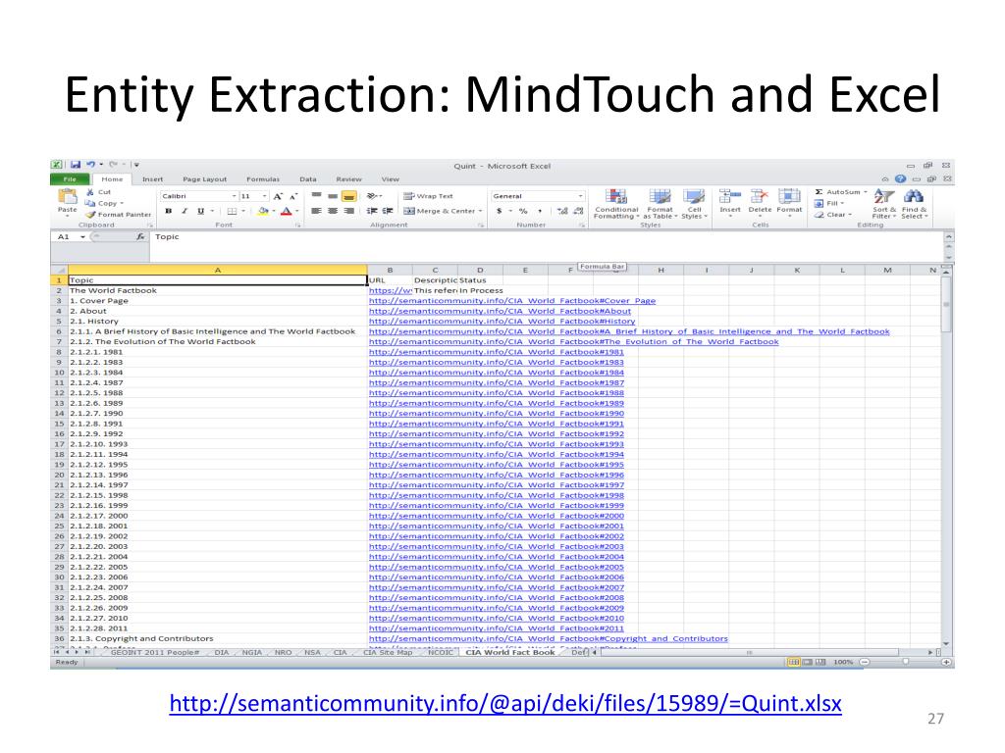This screenshot has width=1005, height=753.
Task: Open the Name Box dropdown arrow
Action: pyautogui.click(x=82, y=237)
